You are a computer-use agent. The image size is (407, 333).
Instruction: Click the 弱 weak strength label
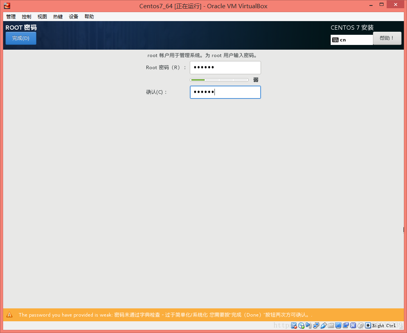[x=256, y=80]
